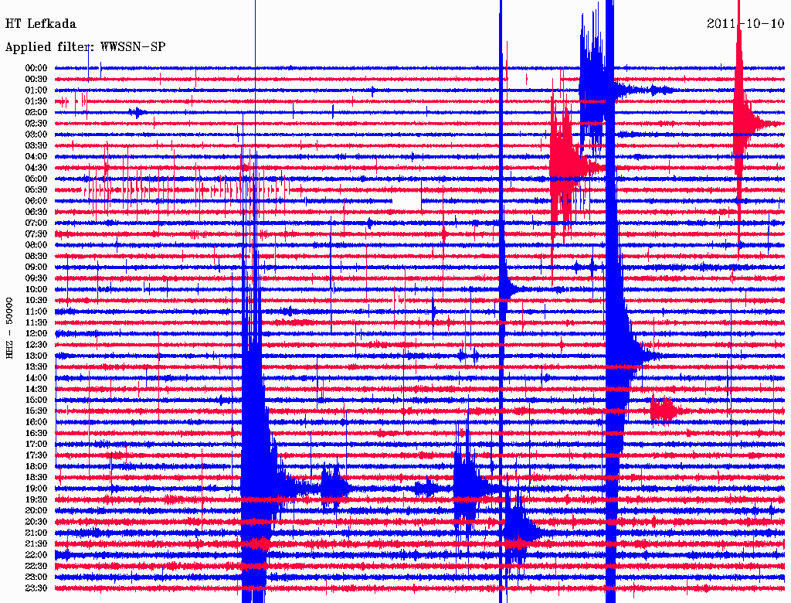Select the 12:30 time label

tap(36, 345)
